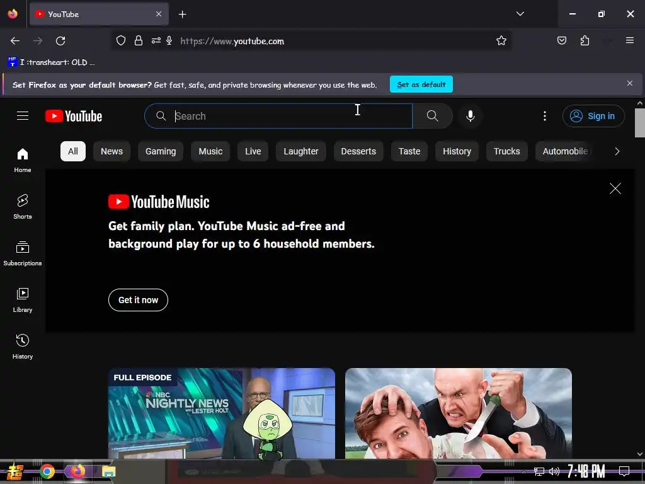Viewport: 645px width, 484px height.
Task: Select the All filter chip
Action: click(x=73, y=151)
